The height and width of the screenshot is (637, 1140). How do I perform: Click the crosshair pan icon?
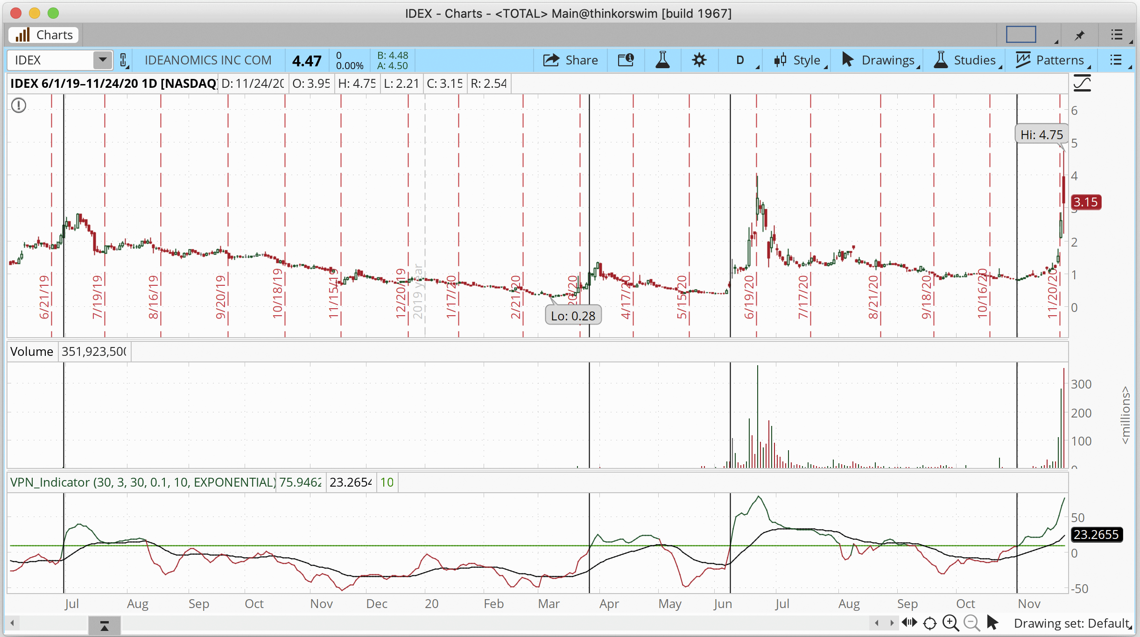click(930, 623)
